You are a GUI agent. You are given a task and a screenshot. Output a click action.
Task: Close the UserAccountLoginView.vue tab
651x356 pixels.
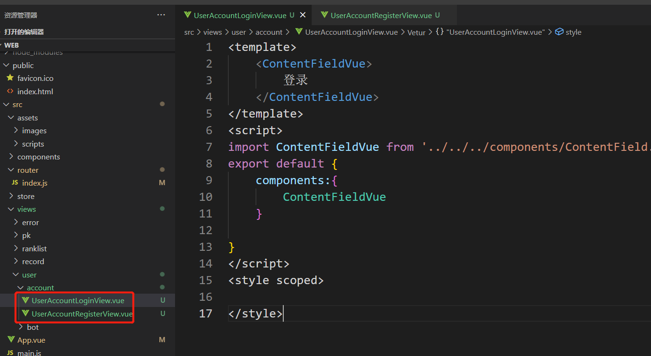coord(302,15)
